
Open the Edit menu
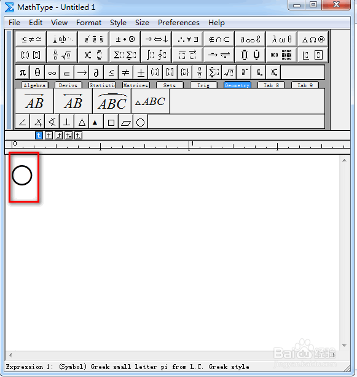(36, 23)
